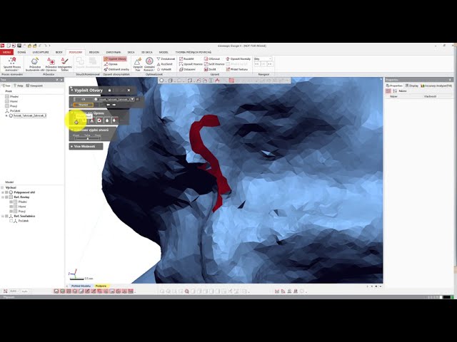Viewport: 457px width, 342px height.
Task: Run the Globální Remesh tool
Action: pos(149,63)
